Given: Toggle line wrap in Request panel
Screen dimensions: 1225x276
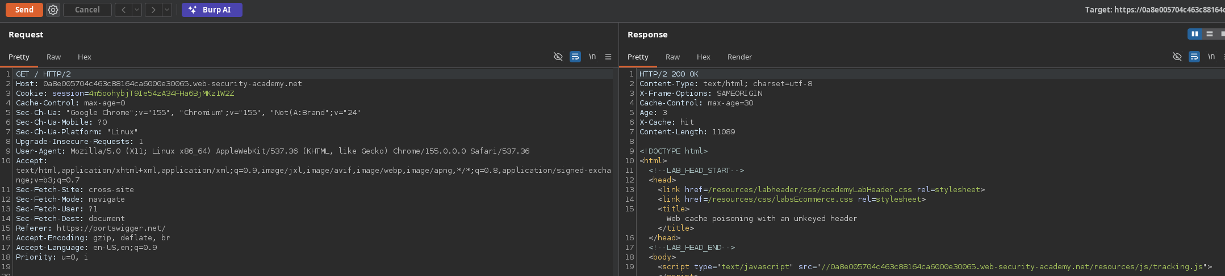Looking at the screenshot, I should pos(575,57).
